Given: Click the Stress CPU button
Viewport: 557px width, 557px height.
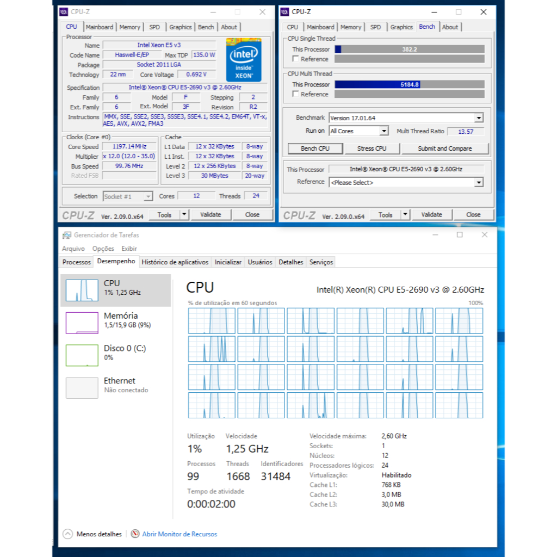Looking at the screenshot, I should click(x=372, y=148).
